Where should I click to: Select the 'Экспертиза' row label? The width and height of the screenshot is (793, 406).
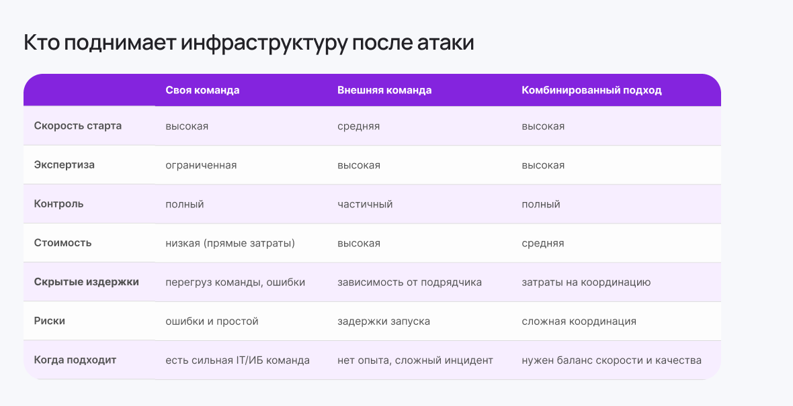click(x=65, y=165)
